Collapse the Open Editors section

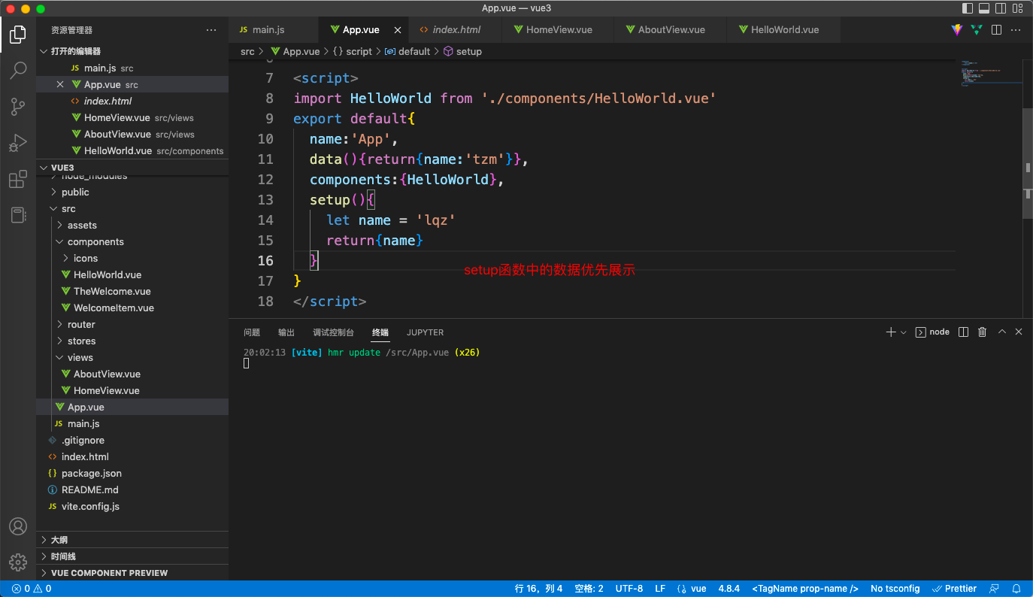click(x=132, y=51)
